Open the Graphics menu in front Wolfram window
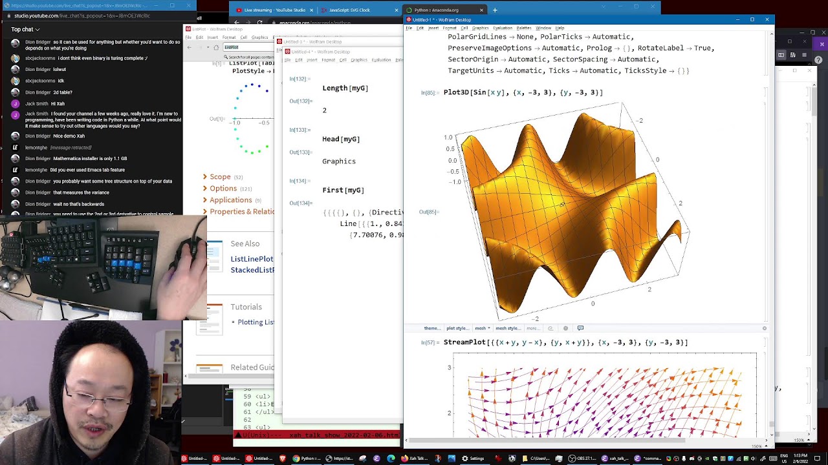 tap(481, 28)
